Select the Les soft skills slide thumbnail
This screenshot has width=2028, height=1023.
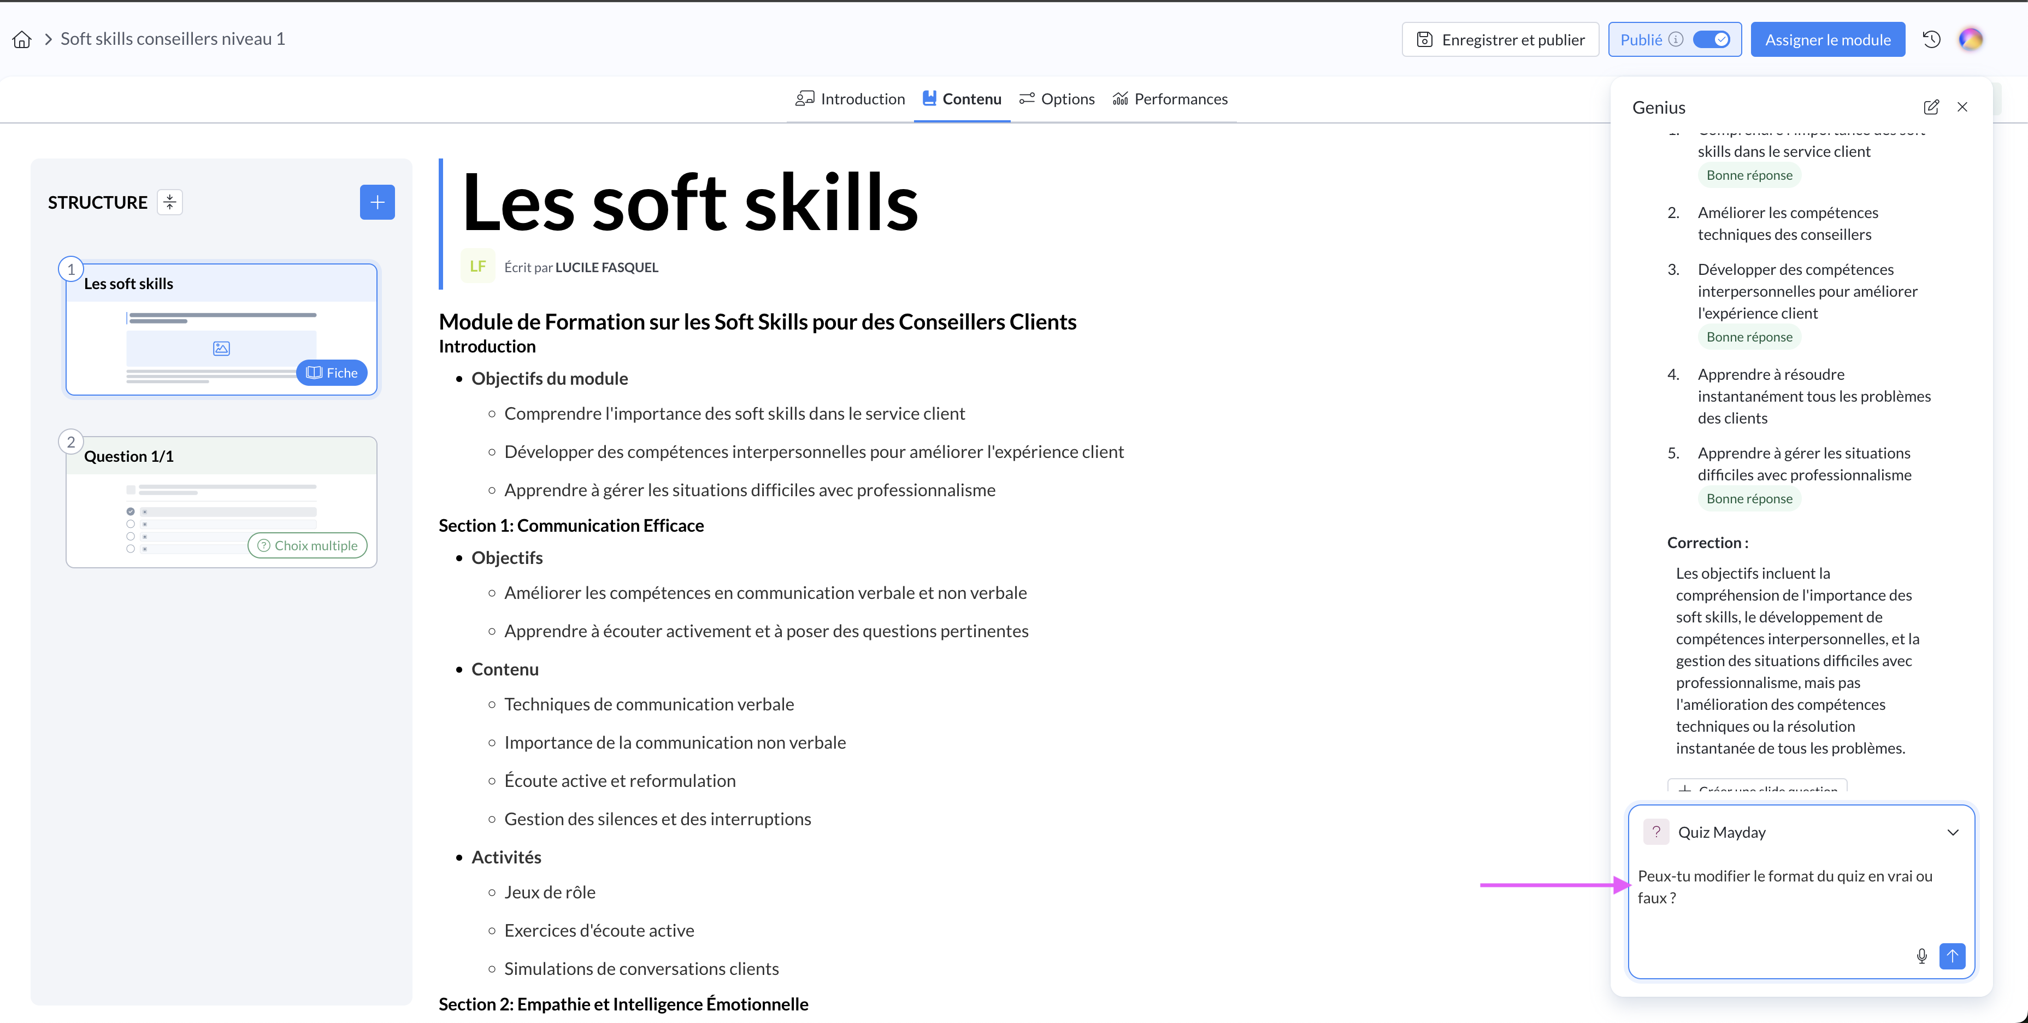point(221,329)
